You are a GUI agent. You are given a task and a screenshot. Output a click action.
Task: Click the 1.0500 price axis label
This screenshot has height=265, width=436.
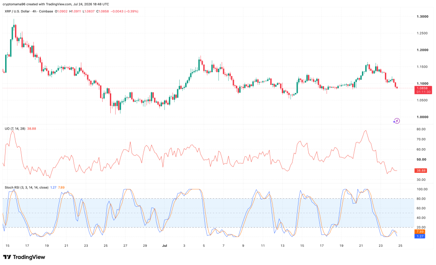[x=422, y=100]
